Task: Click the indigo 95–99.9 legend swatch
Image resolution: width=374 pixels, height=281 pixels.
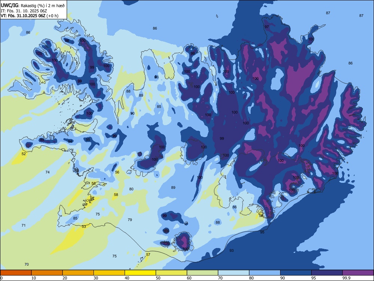Action: [327, 273]
